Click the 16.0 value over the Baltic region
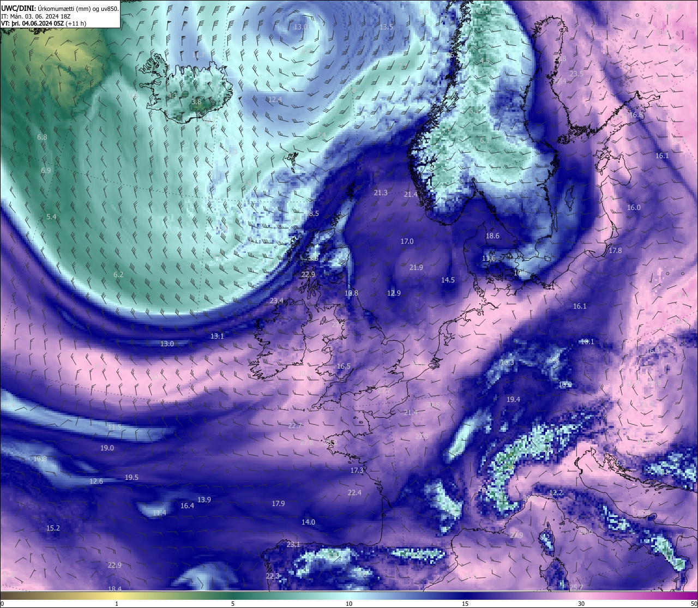This screenshot has width=698, height=608. point(634,208)
